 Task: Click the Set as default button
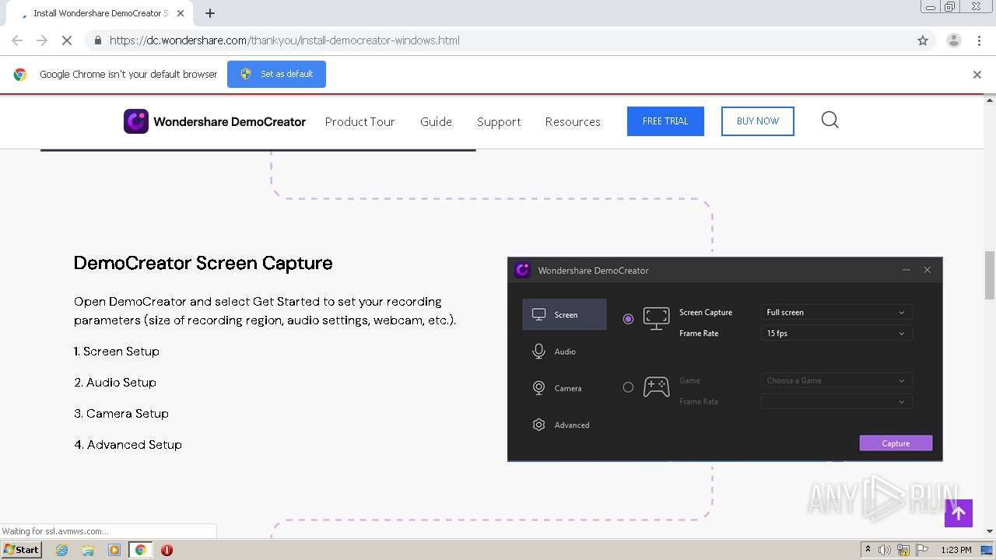[276, 74]
